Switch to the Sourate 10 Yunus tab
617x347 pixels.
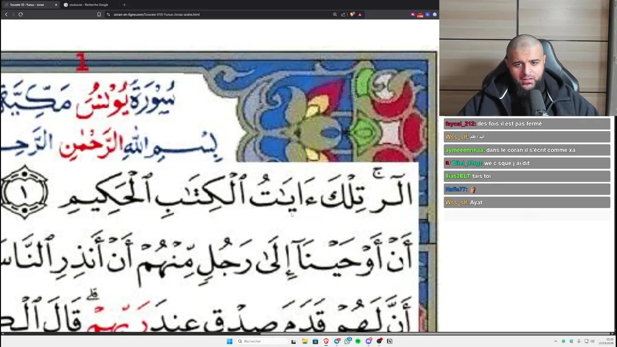click(30, 5)
